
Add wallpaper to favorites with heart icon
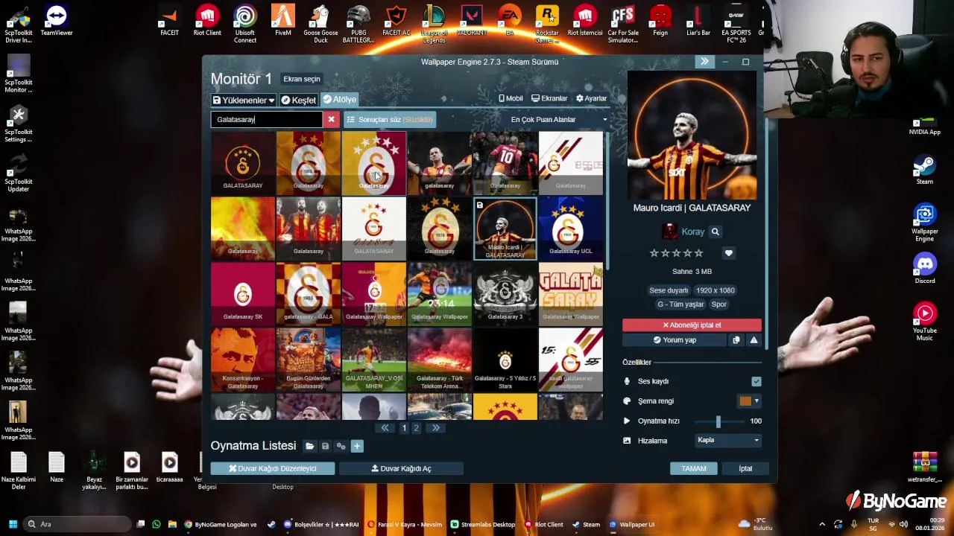tap(728, 253)
